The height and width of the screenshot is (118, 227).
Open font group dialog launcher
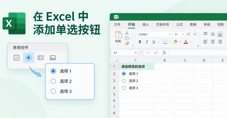(x=198, y=46)
